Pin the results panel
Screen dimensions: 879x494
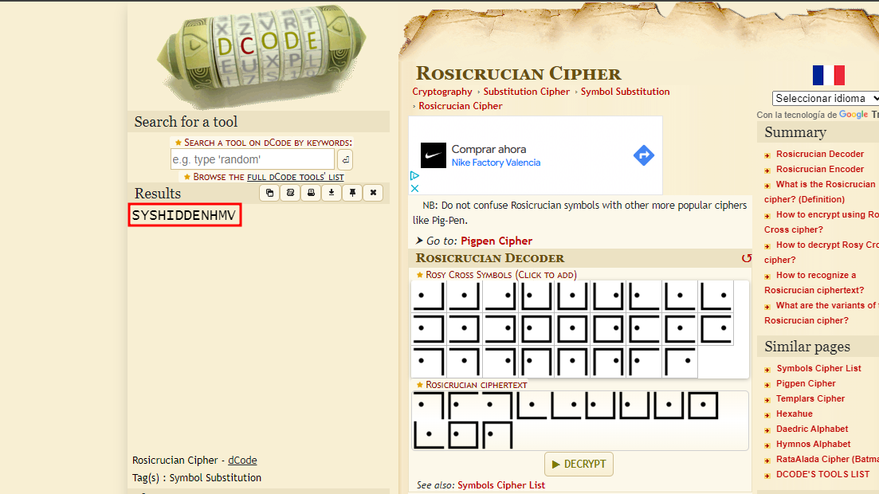[x=352, y=193]
